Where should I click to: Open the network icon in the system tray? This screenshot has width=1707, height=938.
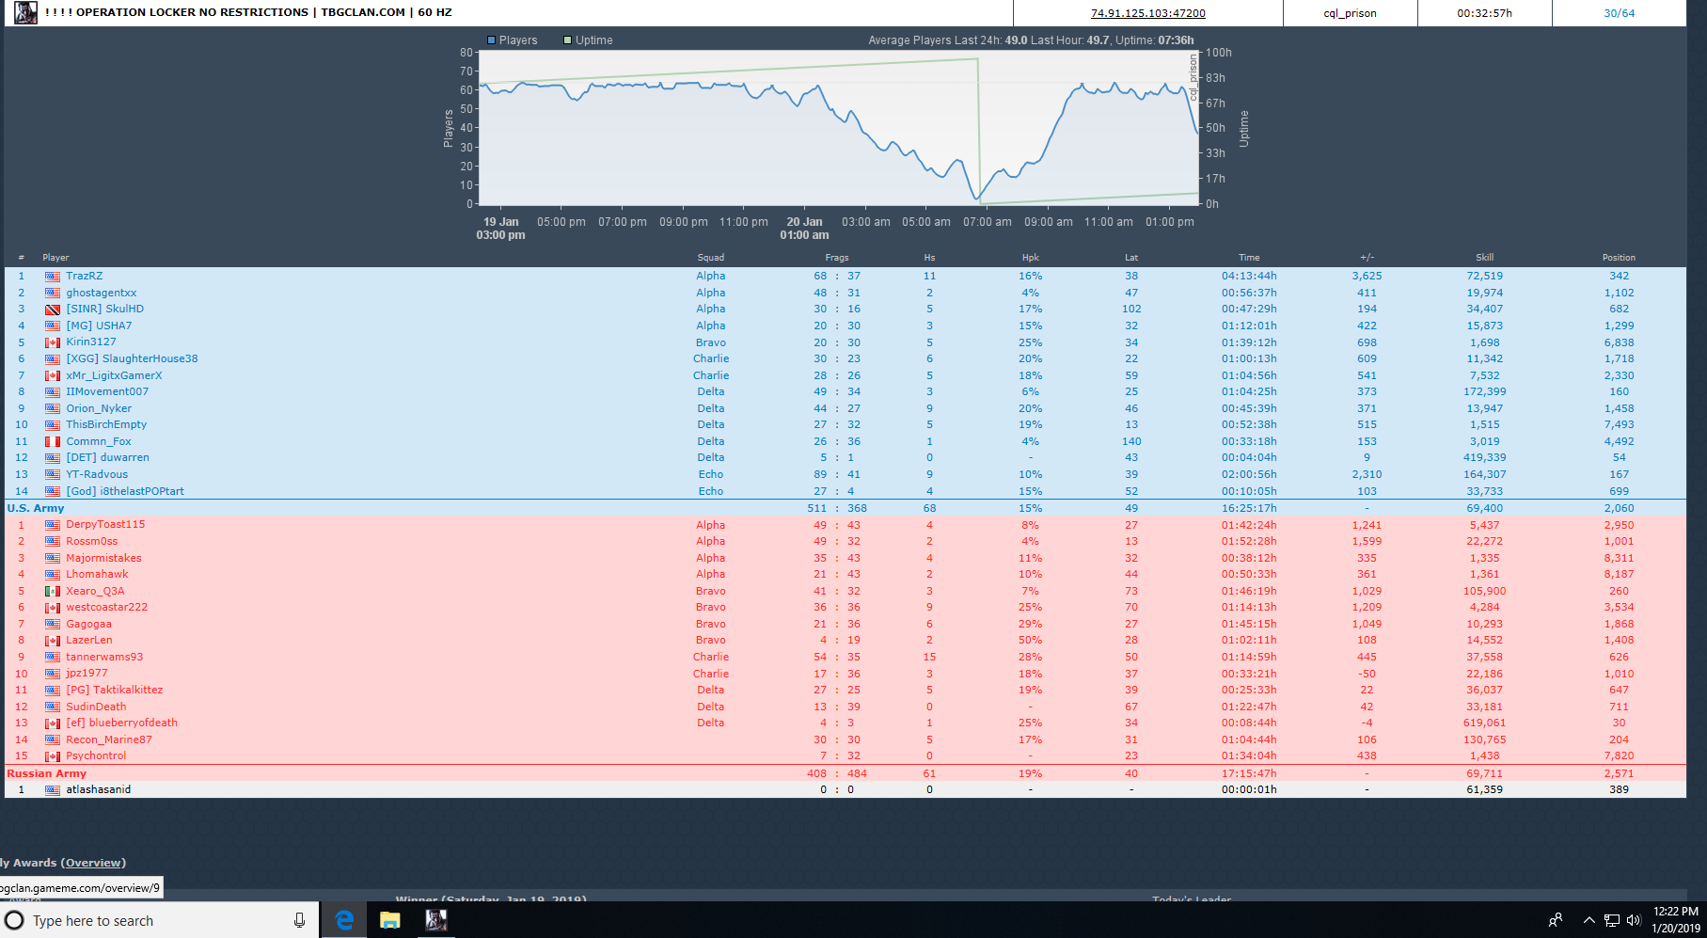point(1612,920)
